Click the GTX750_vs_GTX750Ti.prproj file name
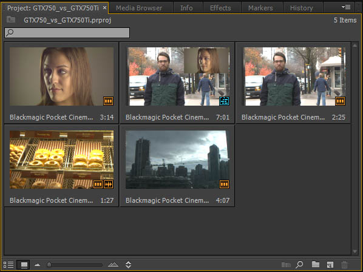The height and width of the screenshot is (272, 363). [67, 20]
